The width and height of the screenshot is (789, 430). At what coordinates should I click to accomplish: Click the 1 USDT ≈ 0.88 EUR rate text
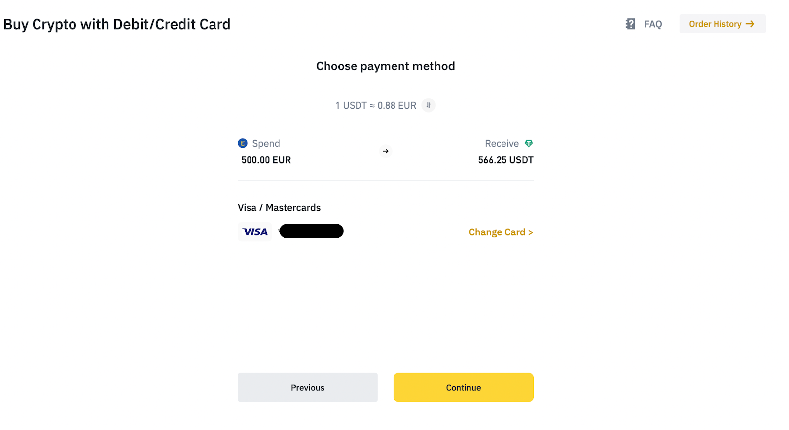376,105
